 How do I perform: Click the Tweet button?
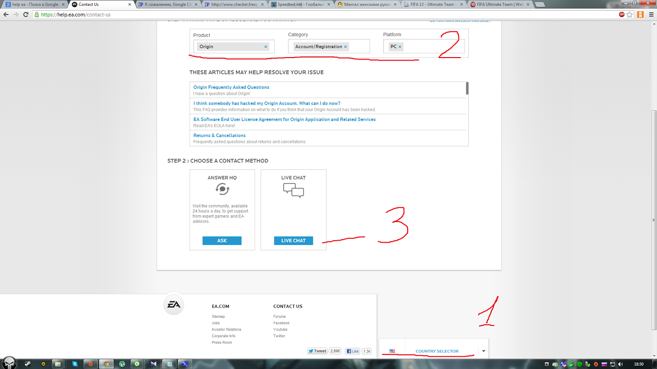pyautogui.click(x=317, y=351)
